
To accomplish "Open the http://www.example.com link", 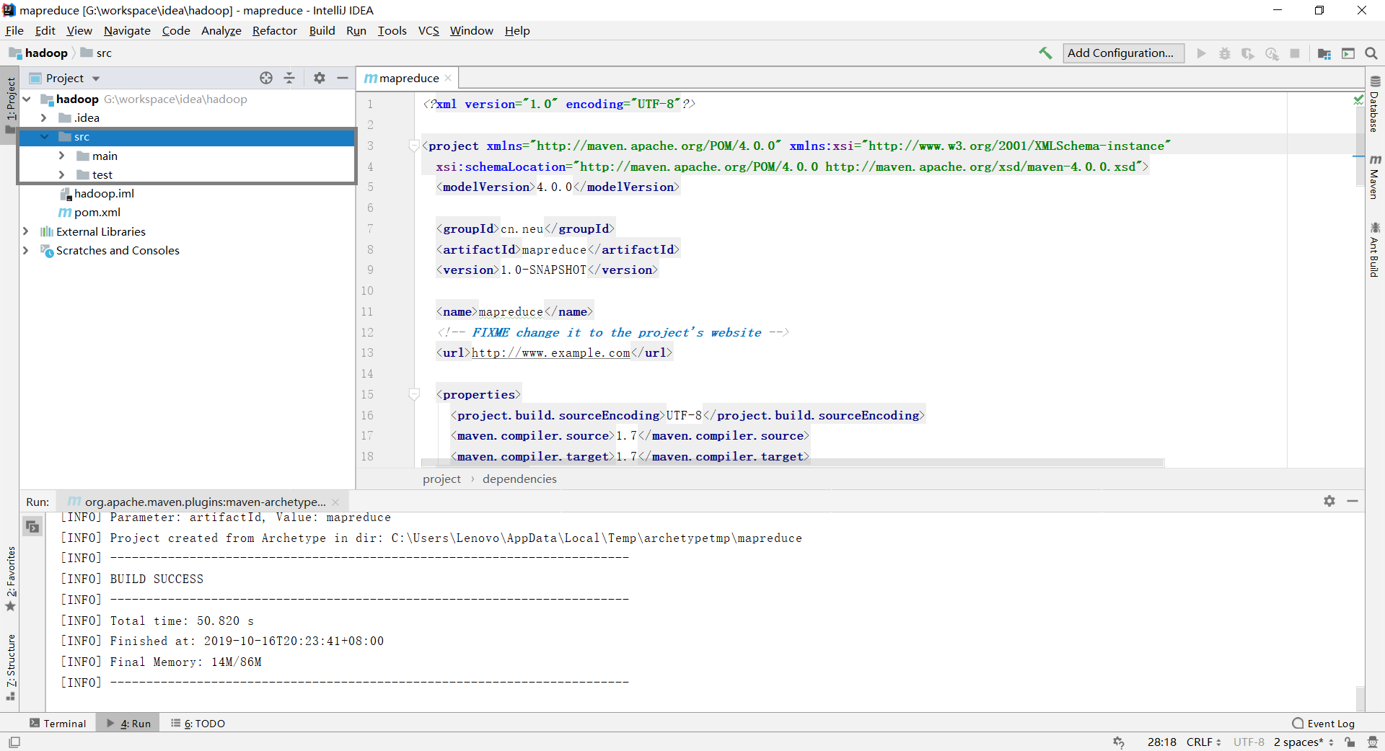I will pyautogui.click(x=550, y=352).
